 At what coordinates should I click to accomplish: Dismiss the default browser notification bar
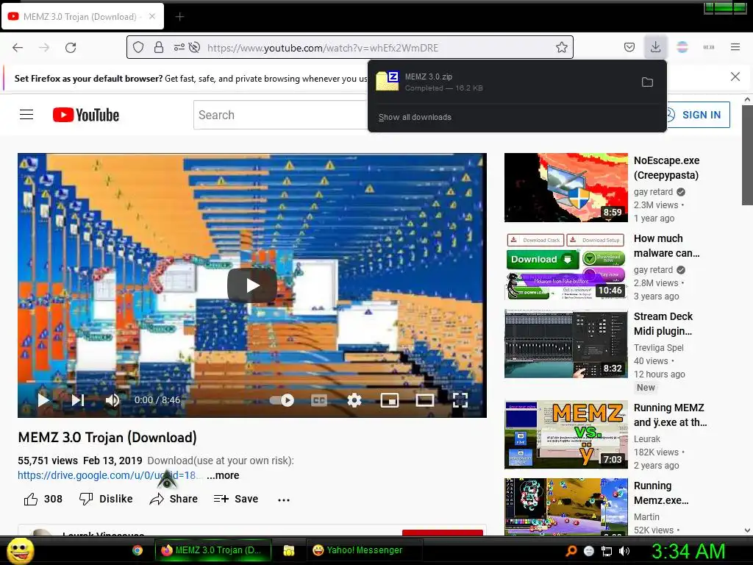coord(735,77)
